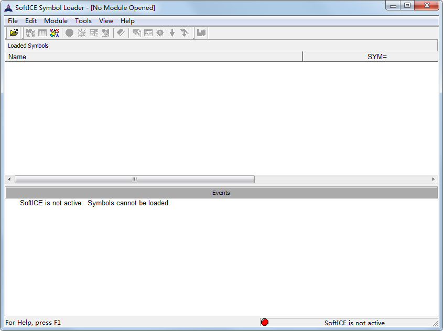Open the Edit menu
Image resolution: width=443 pixels, height=331 pixels.
point(31,21)
